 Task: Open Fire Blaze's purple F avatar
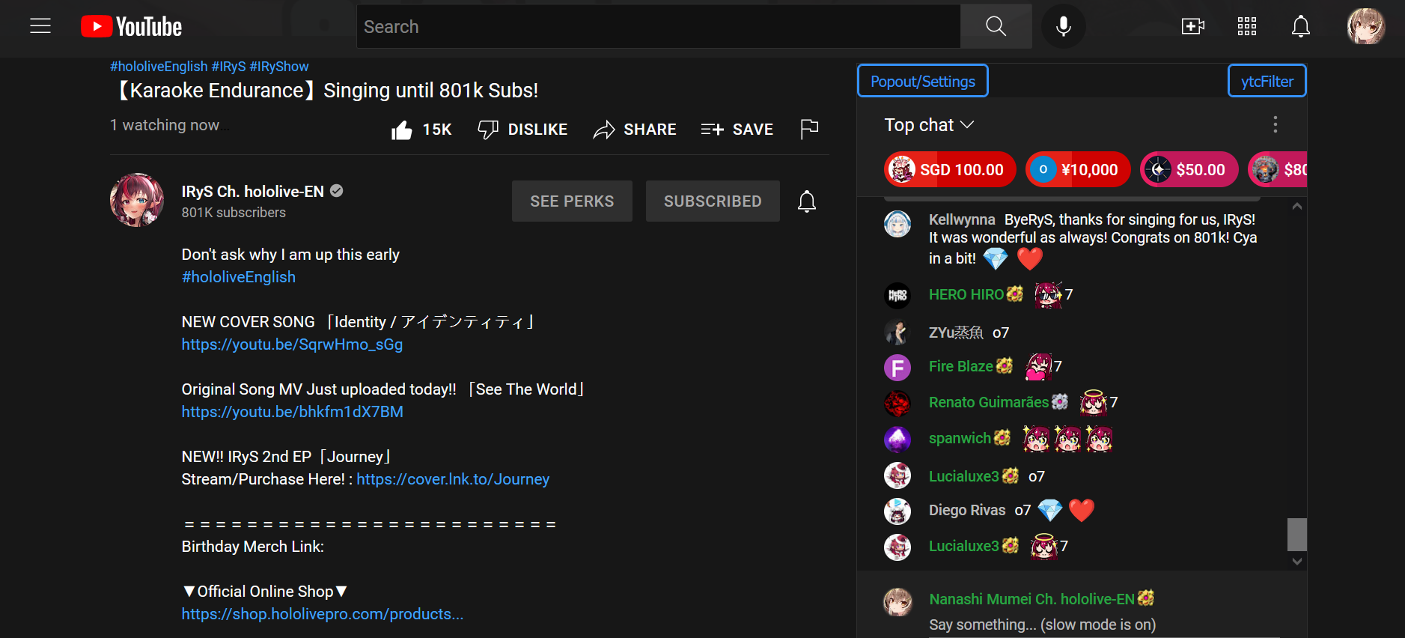coord(897,368)
